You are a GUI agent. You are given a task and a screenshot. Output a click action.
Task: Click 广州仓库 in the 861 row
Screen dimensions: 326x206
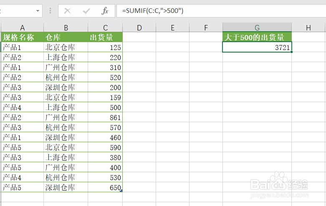[60, 117]
